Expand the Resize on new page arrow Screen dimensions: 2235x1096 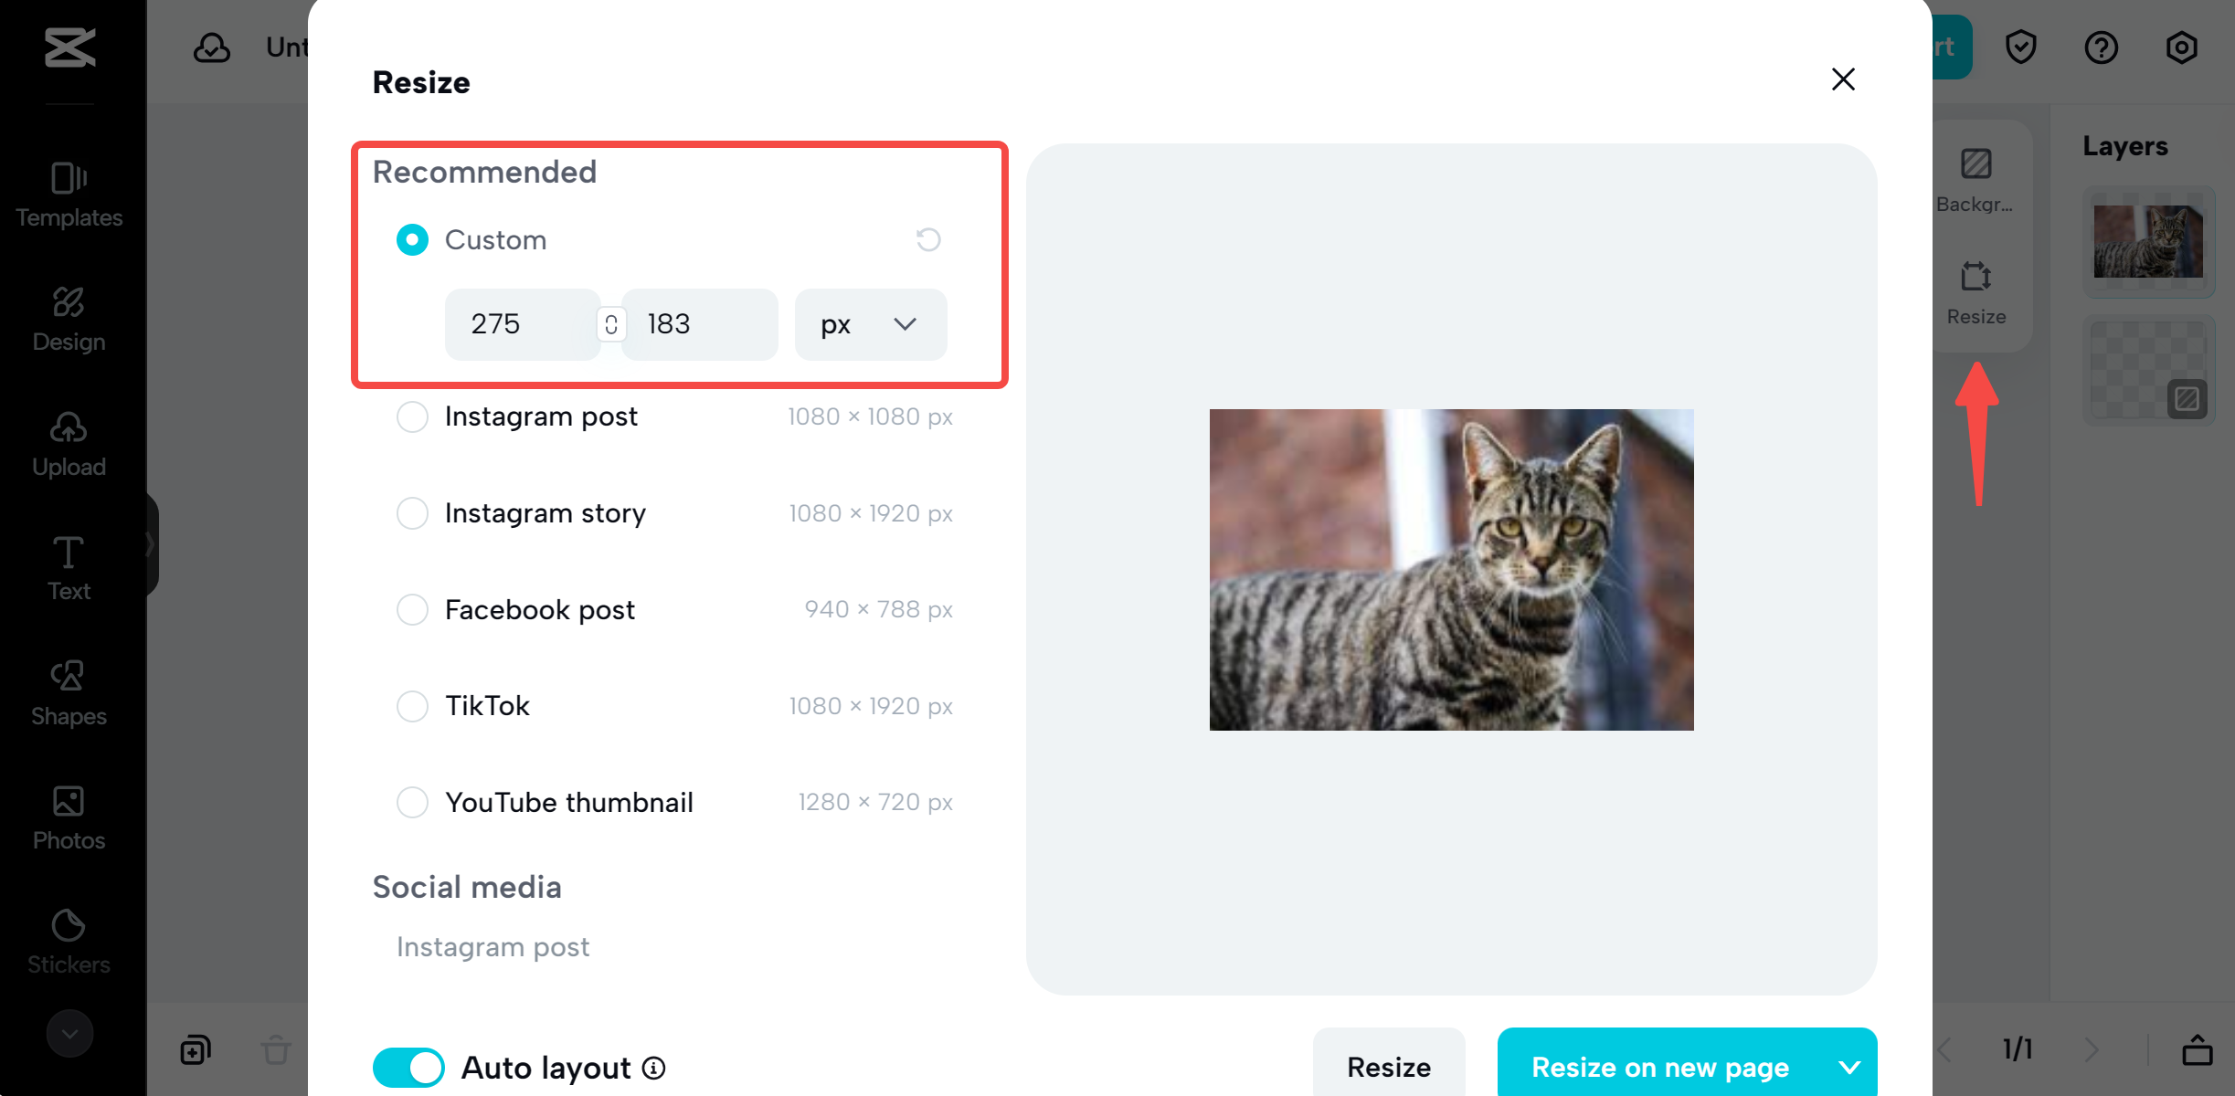pyautogui.click(x=1849, y=1067)
